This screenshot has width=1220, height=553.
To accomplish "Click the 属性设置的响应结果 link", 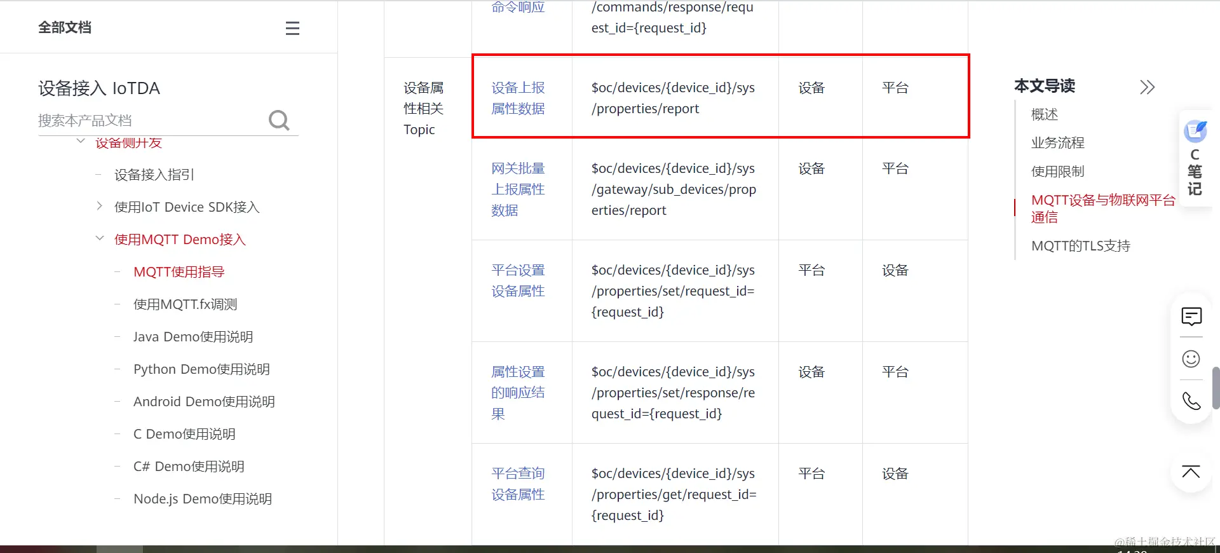I will [518, 393].
